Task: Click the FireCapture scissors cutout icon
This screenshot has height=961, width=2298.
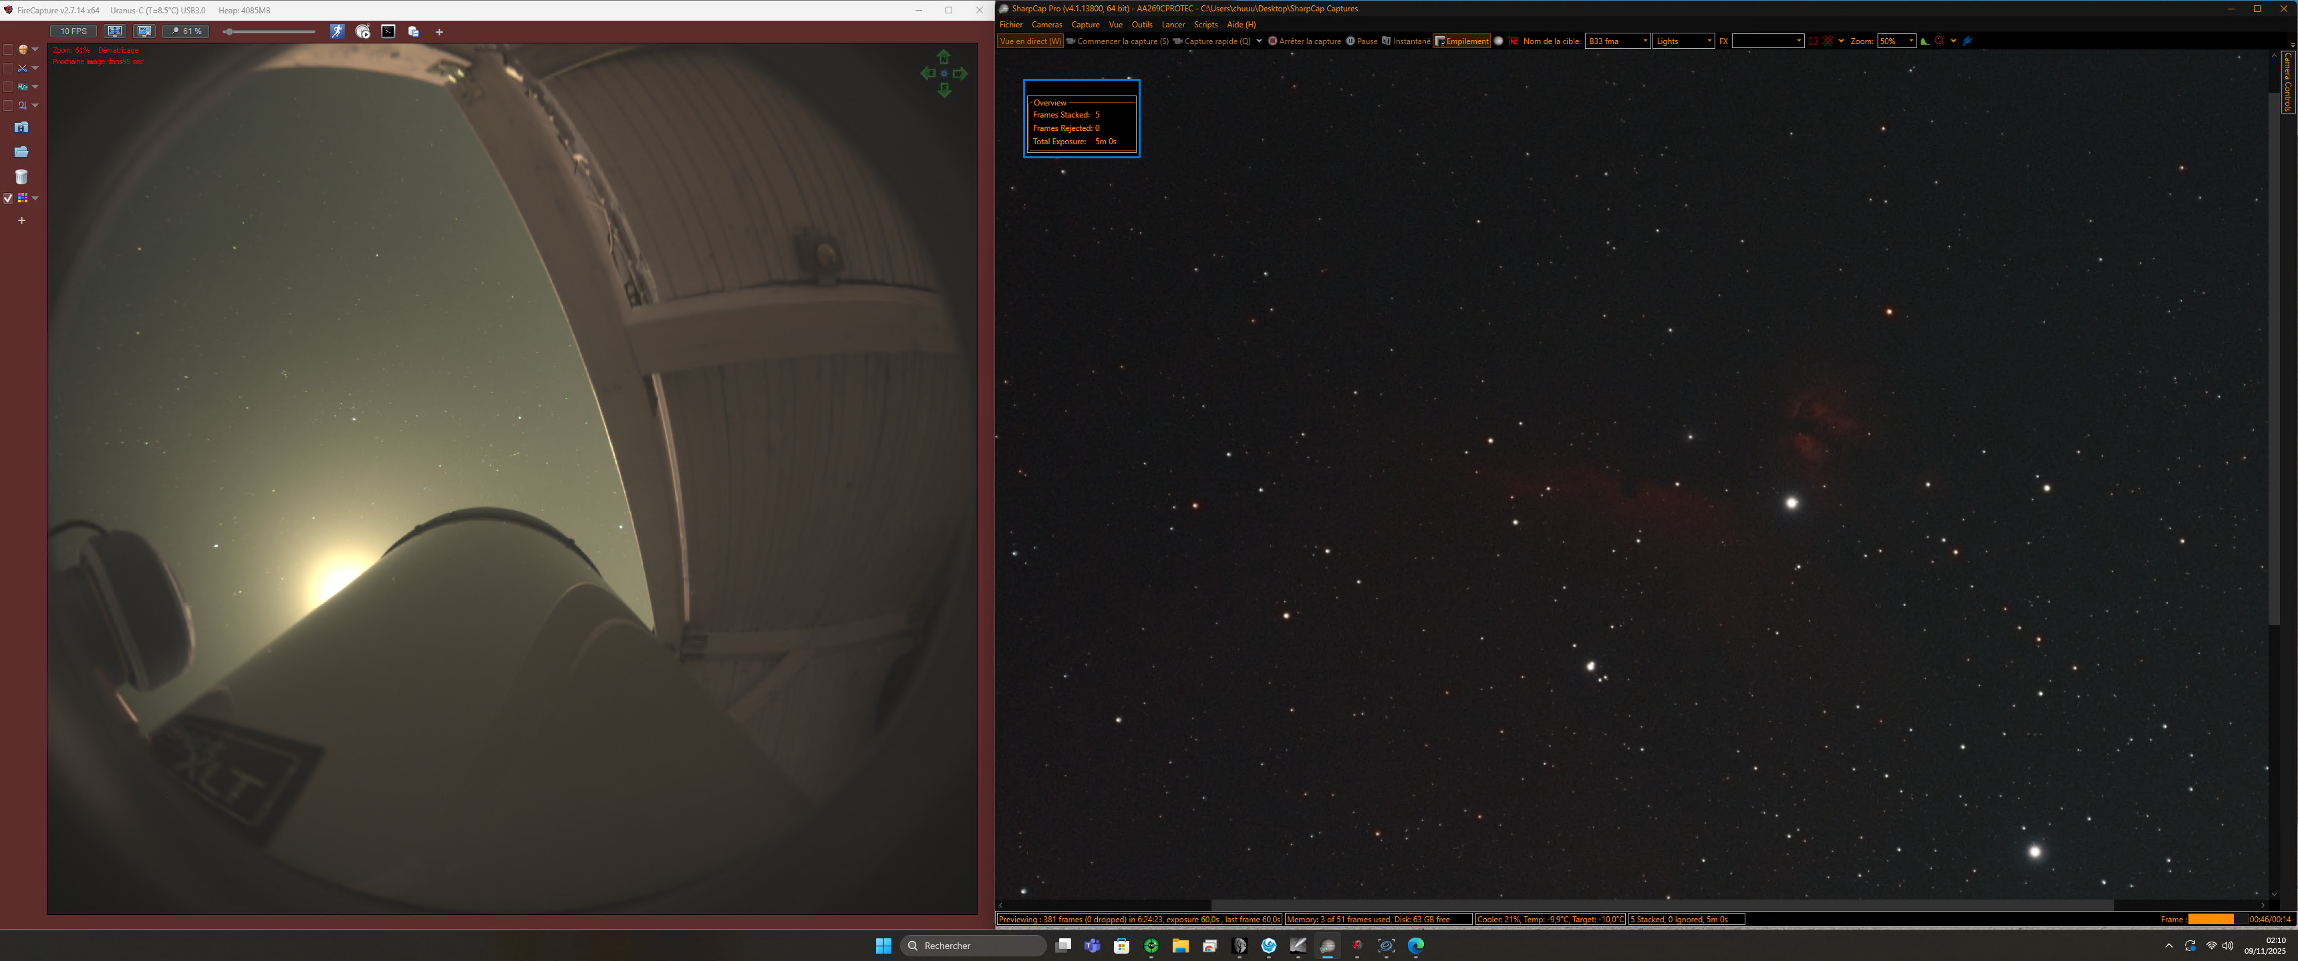Action: pos(23,69)
